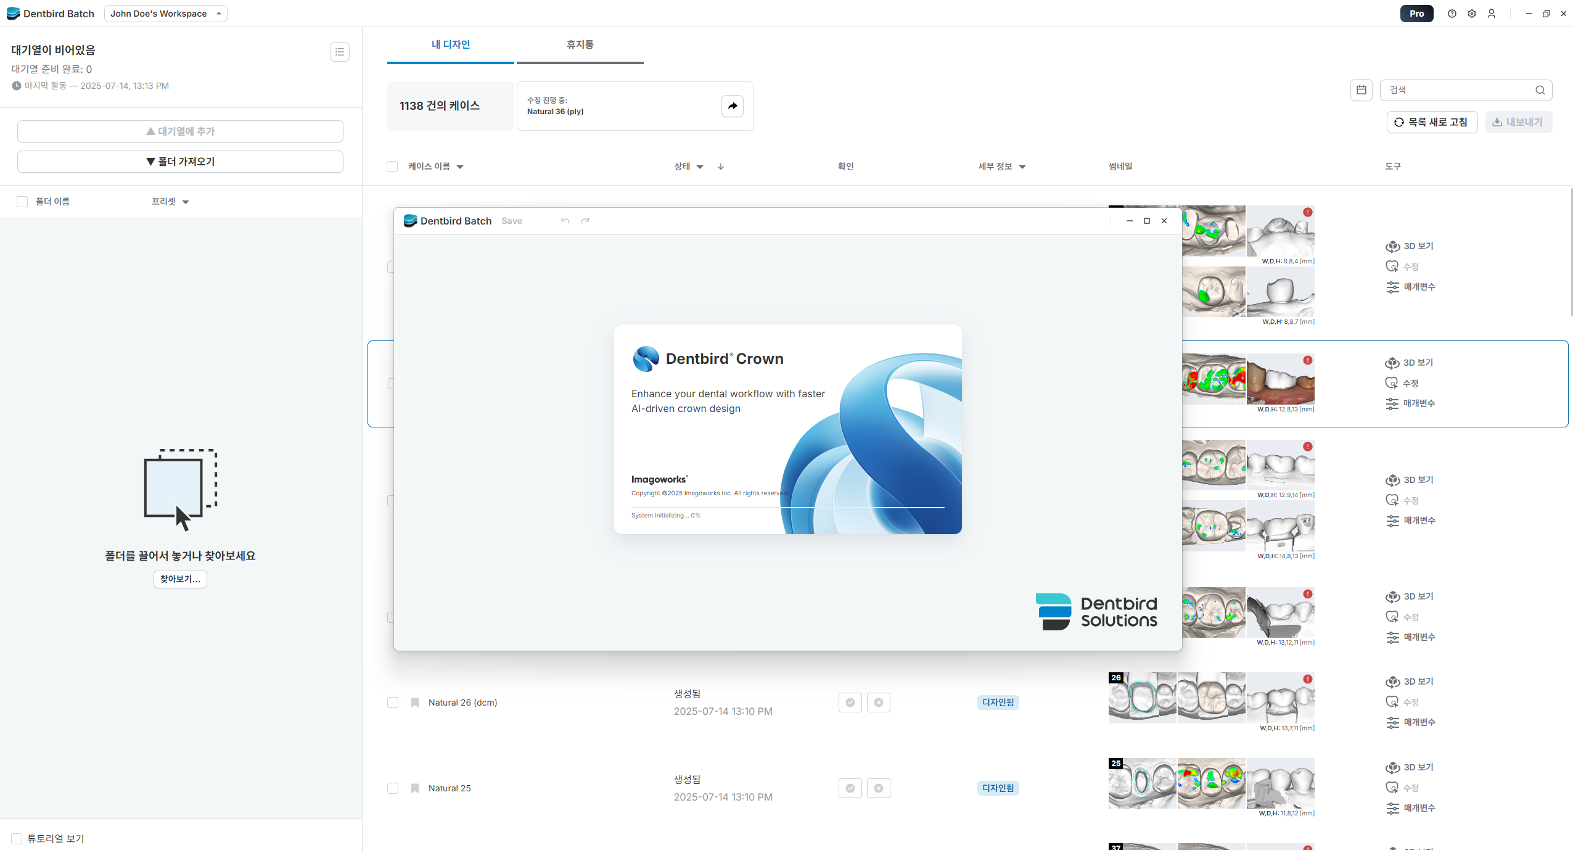This screenshot has height=853, width=1573.
Task: Click the help question mark icon
Action: (x=1452, y=14)
